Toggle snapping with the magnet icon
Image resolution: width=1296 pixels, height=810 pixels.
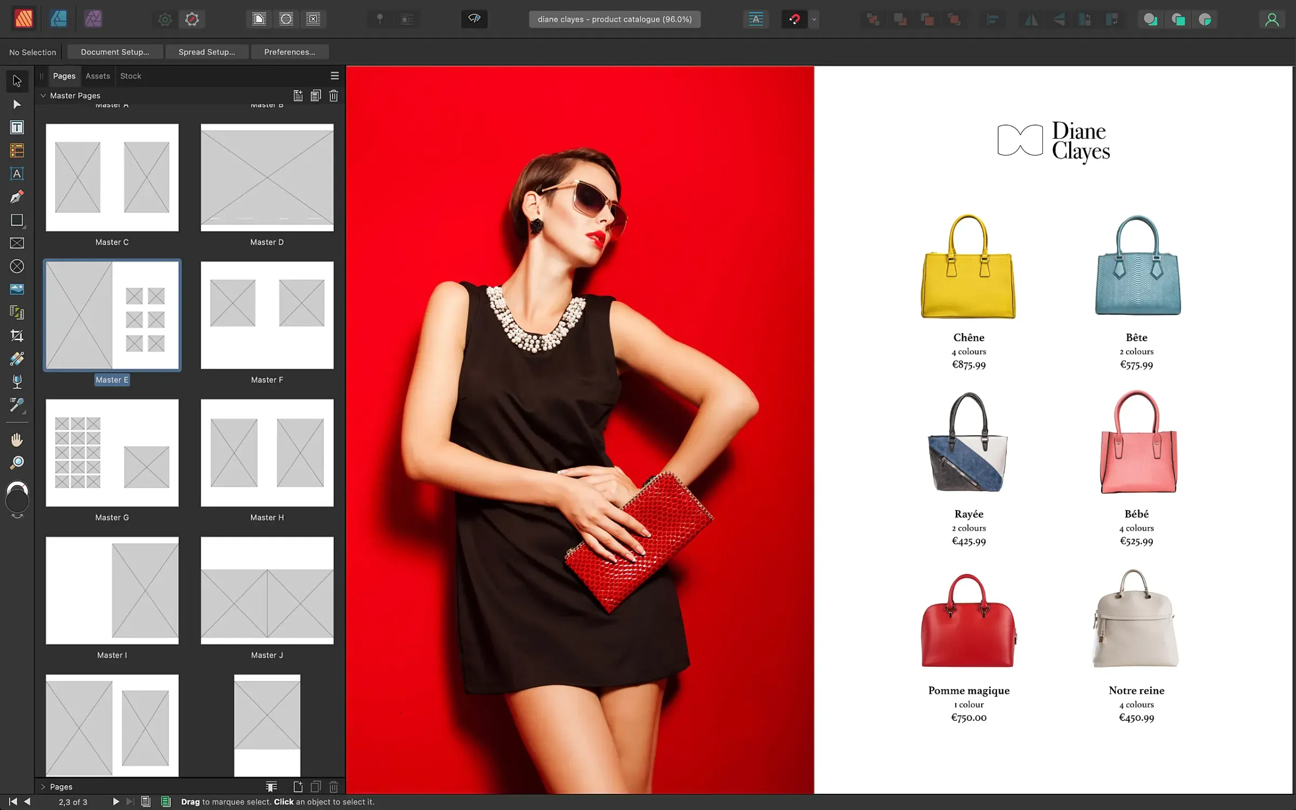[794, 19]
